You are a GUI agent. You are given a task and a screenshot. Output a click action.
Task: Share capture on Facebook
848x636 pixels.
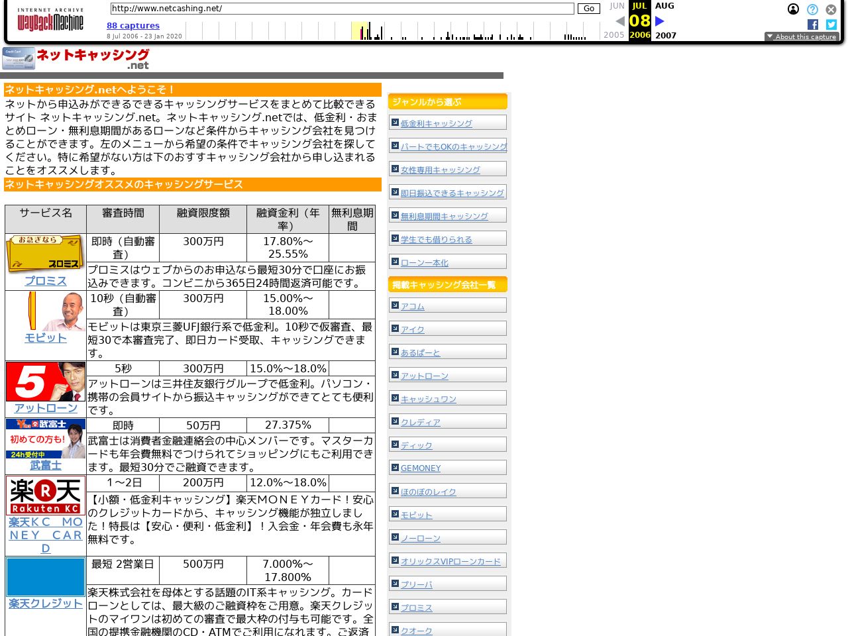click(813, 25)
